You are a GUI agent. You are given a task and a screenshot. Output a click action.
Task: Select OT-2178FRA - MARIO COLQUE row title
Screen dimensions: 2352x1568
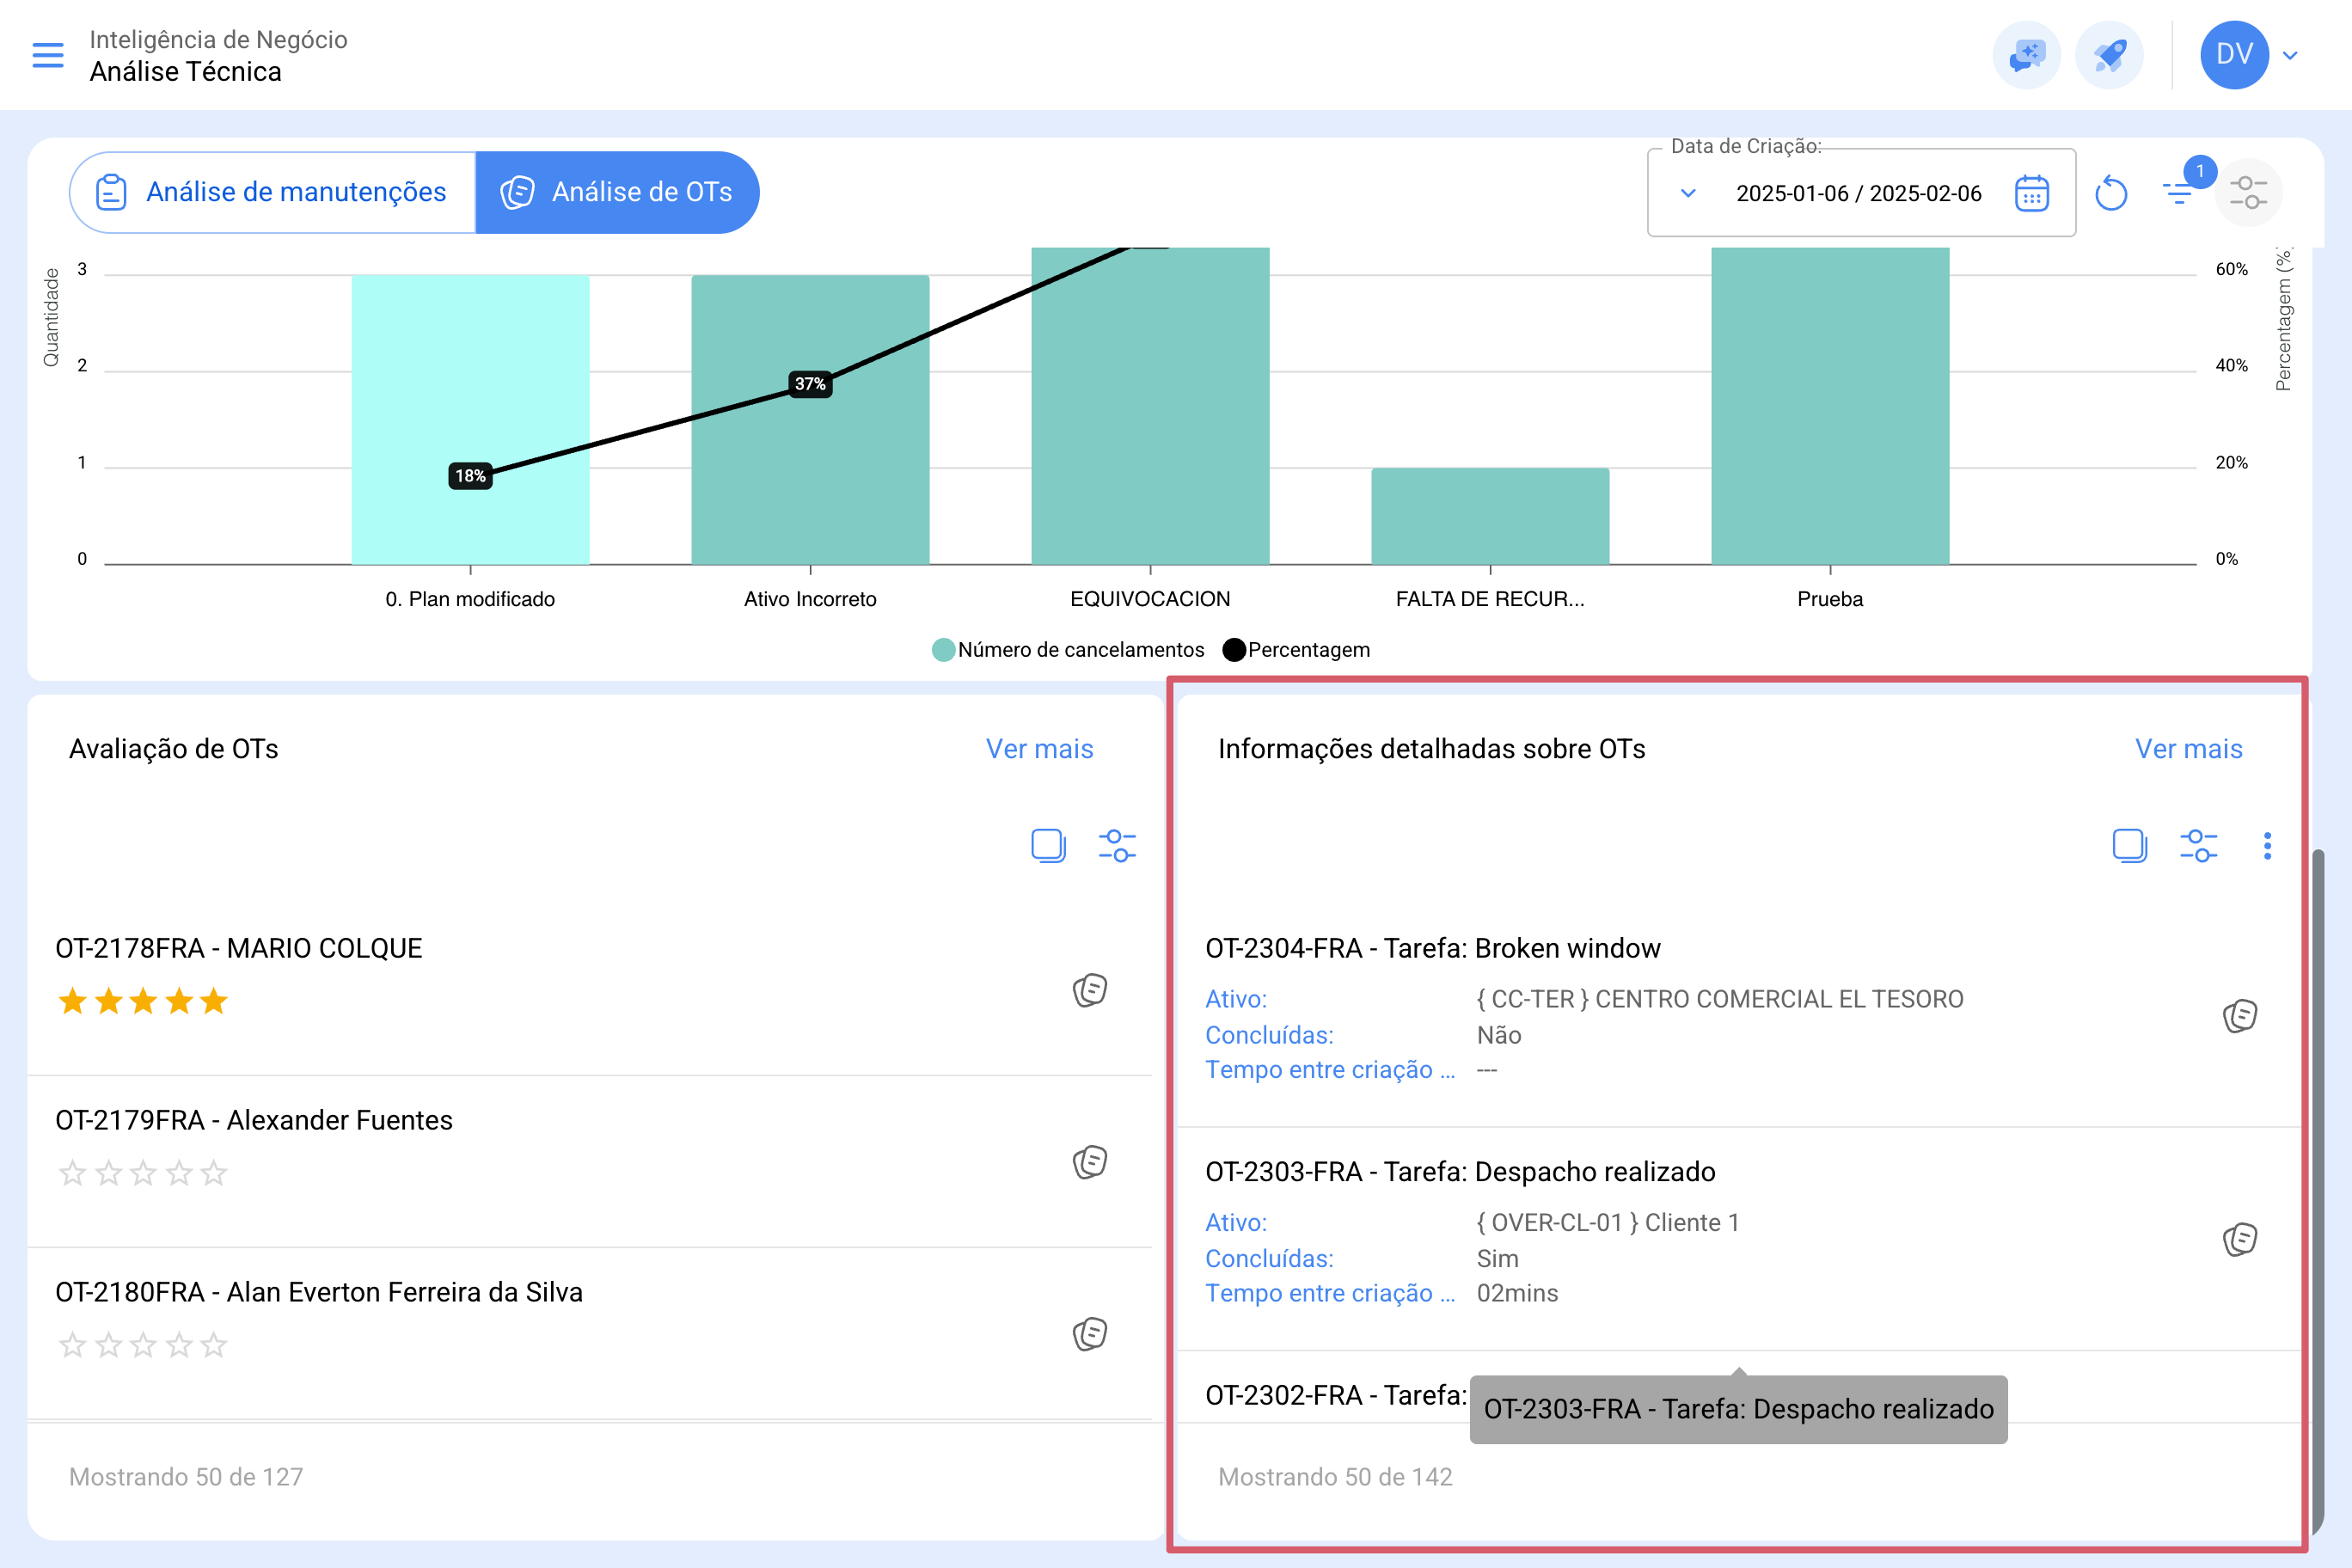click(239, 948)
